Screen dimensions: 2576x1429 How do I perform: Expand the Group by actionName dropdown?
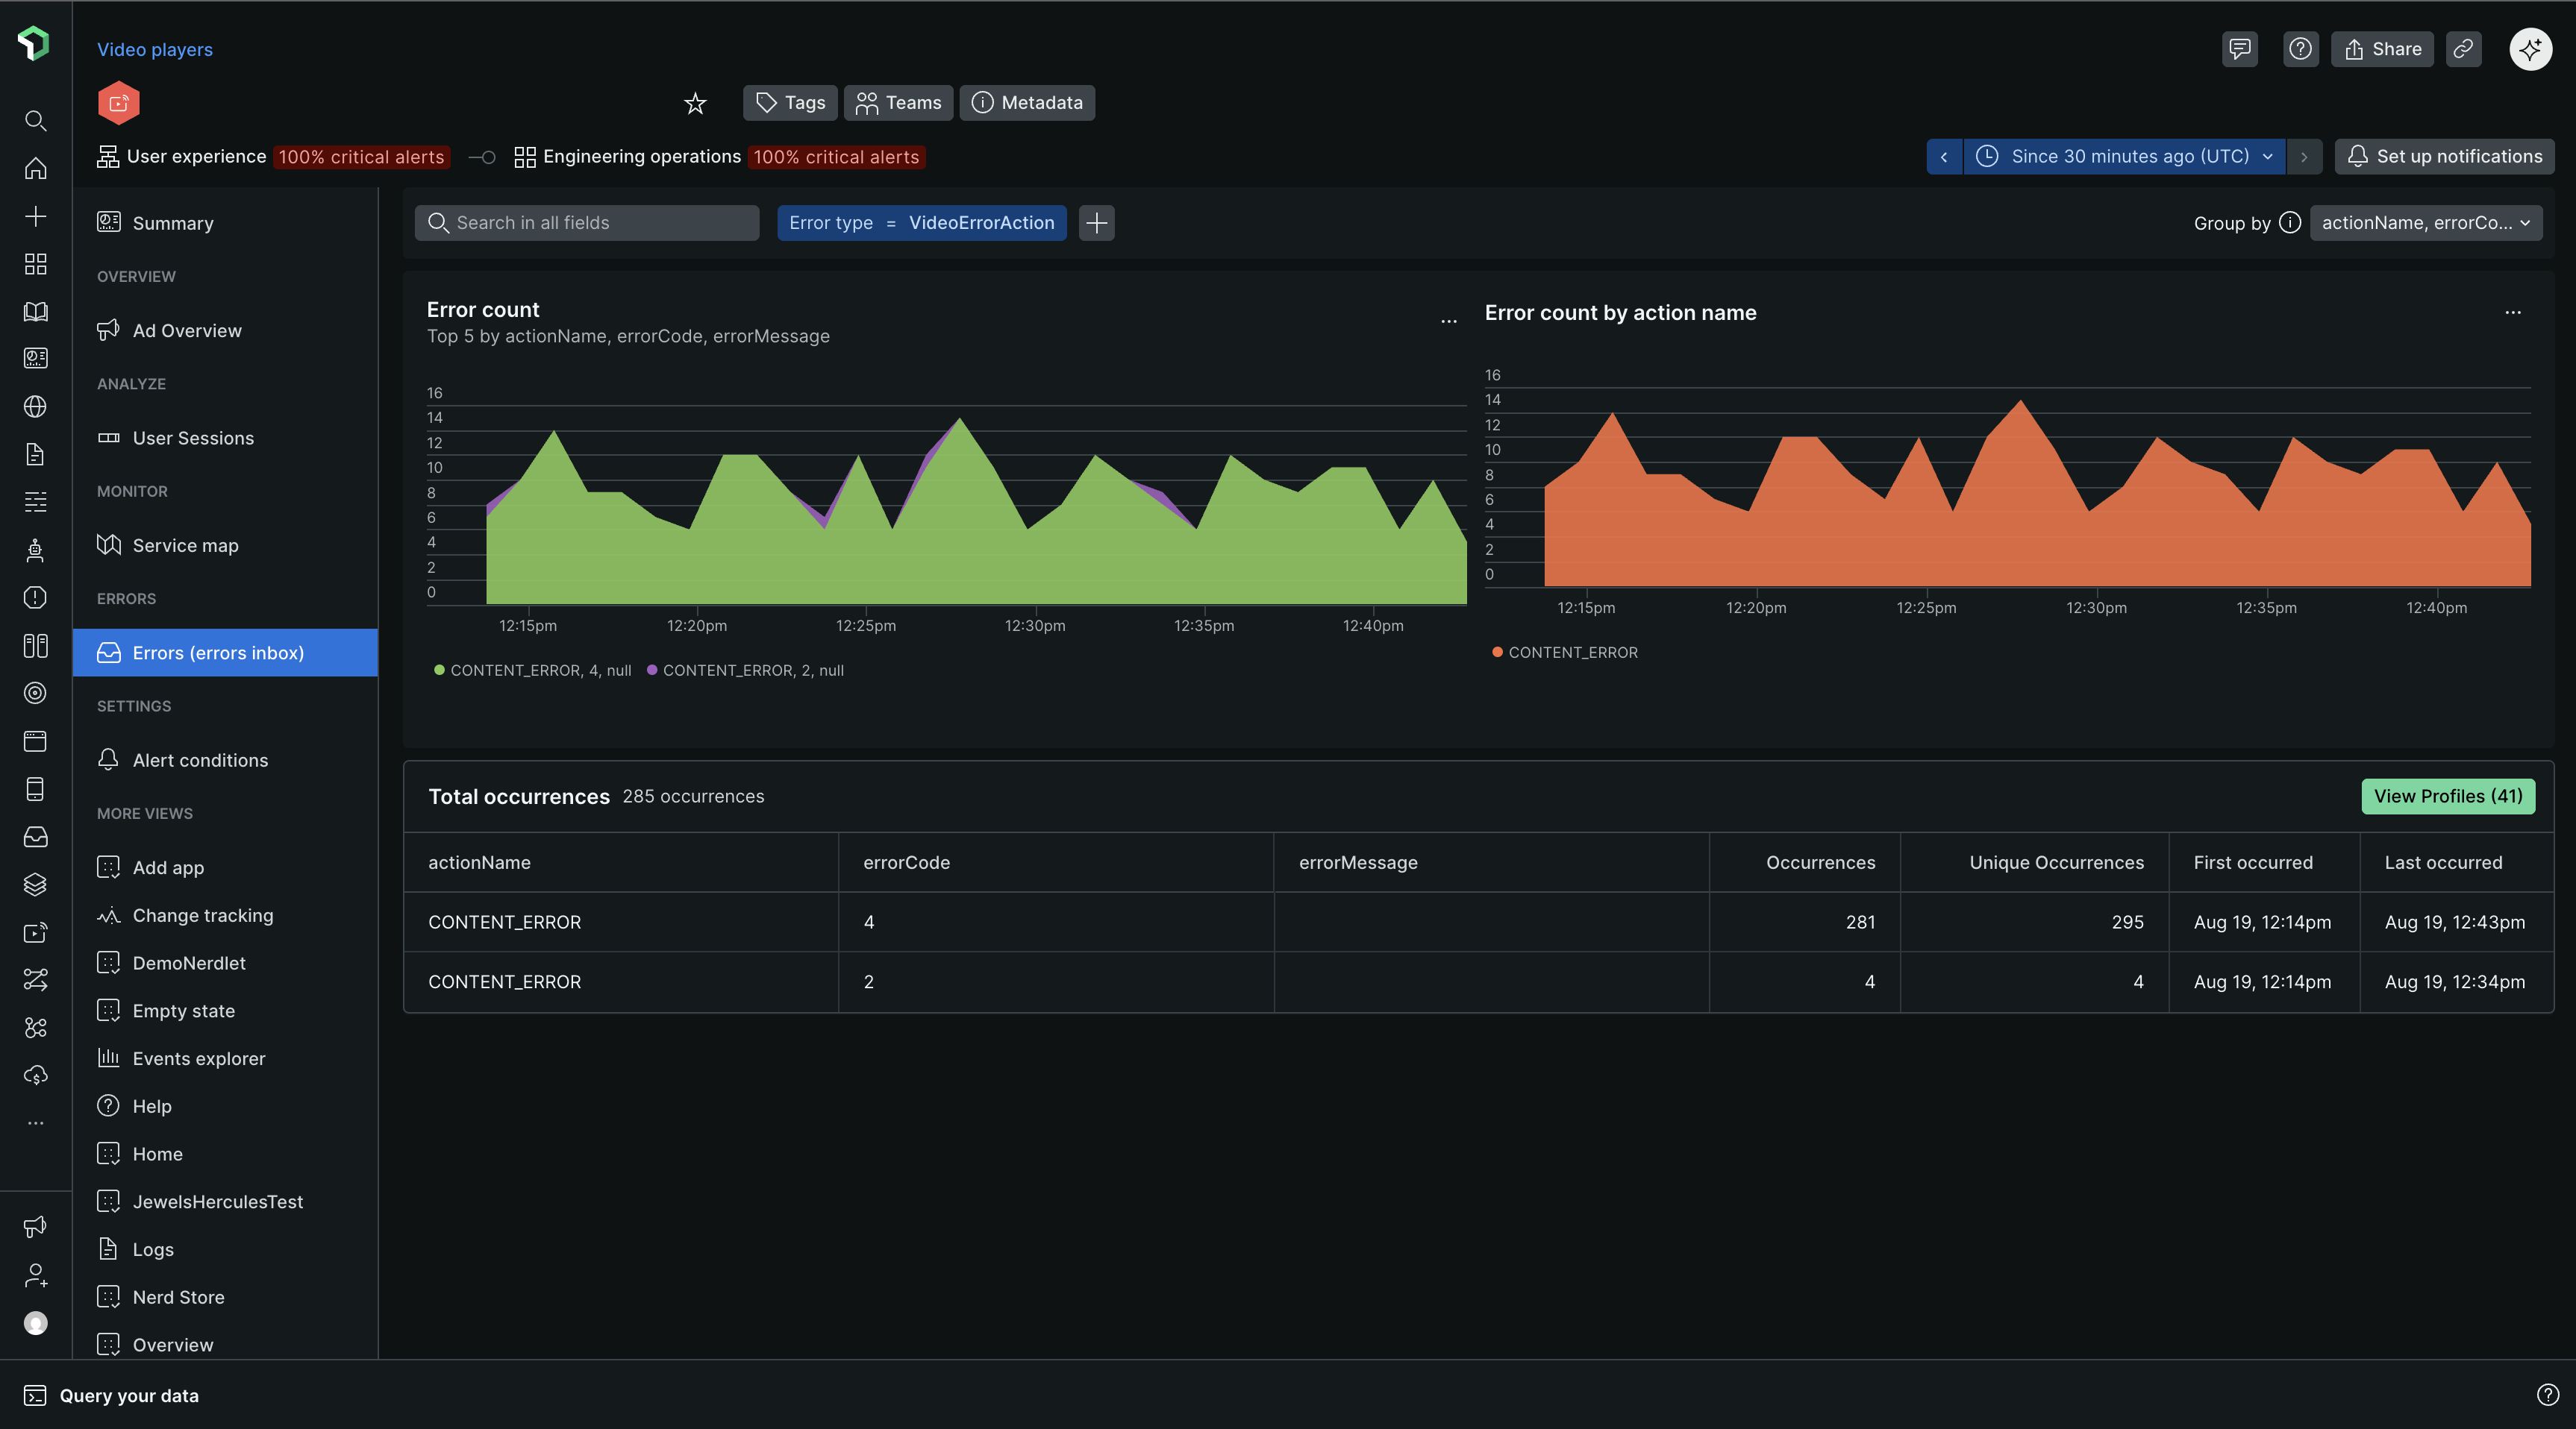pos(2425,223)
